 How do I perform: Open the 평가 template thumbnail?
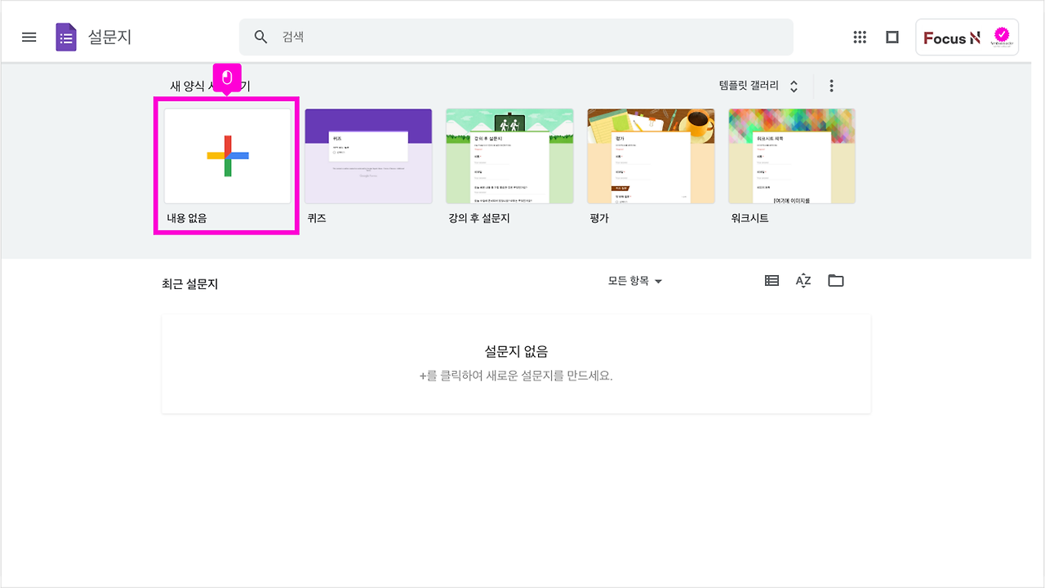651,156
